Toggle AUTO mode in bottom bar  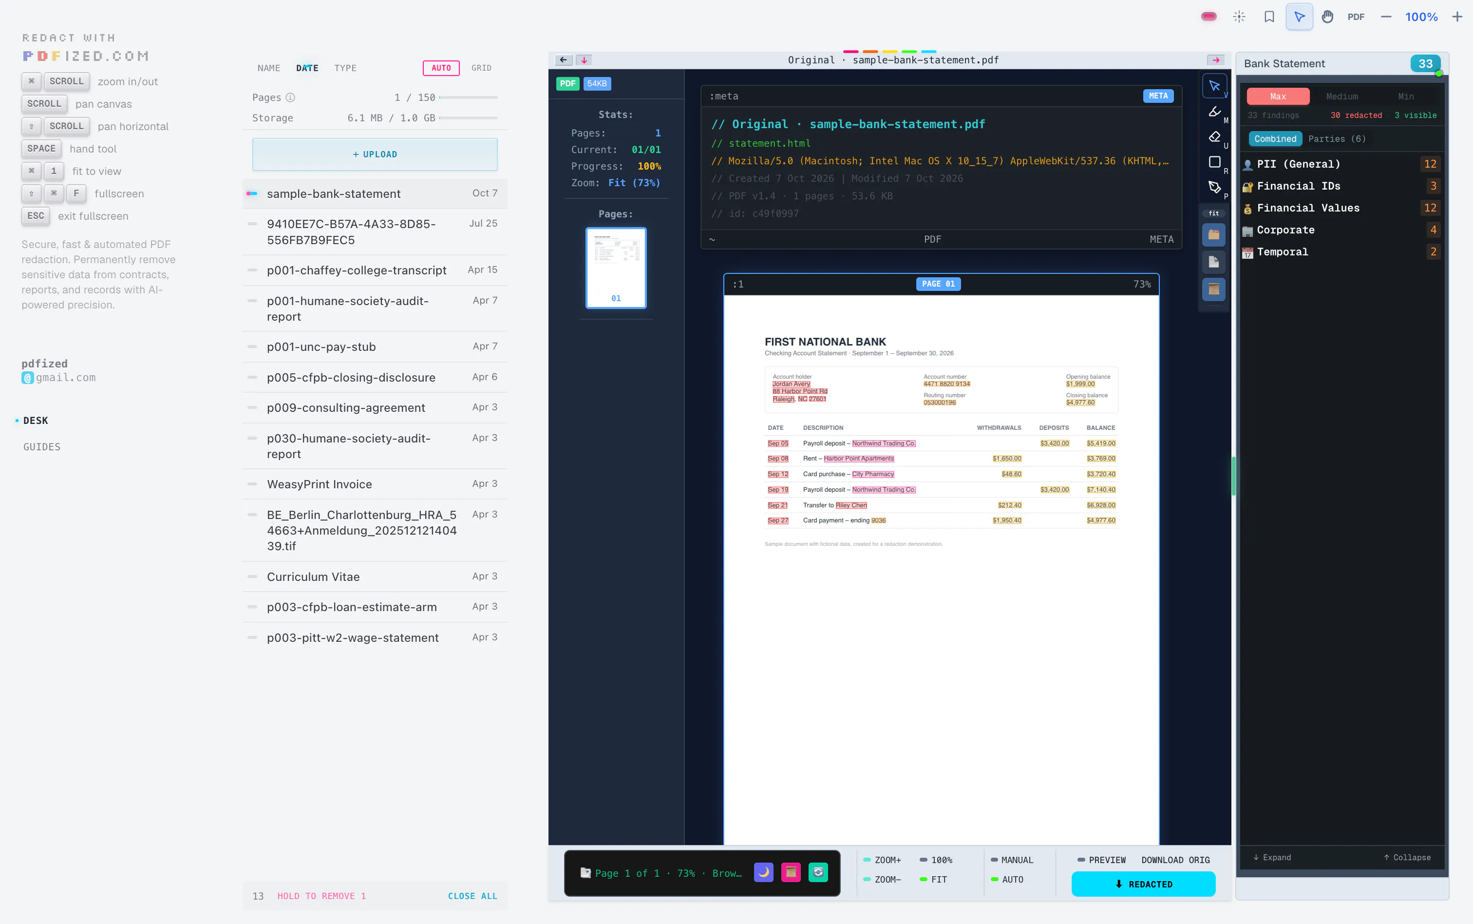[1007, 879]
